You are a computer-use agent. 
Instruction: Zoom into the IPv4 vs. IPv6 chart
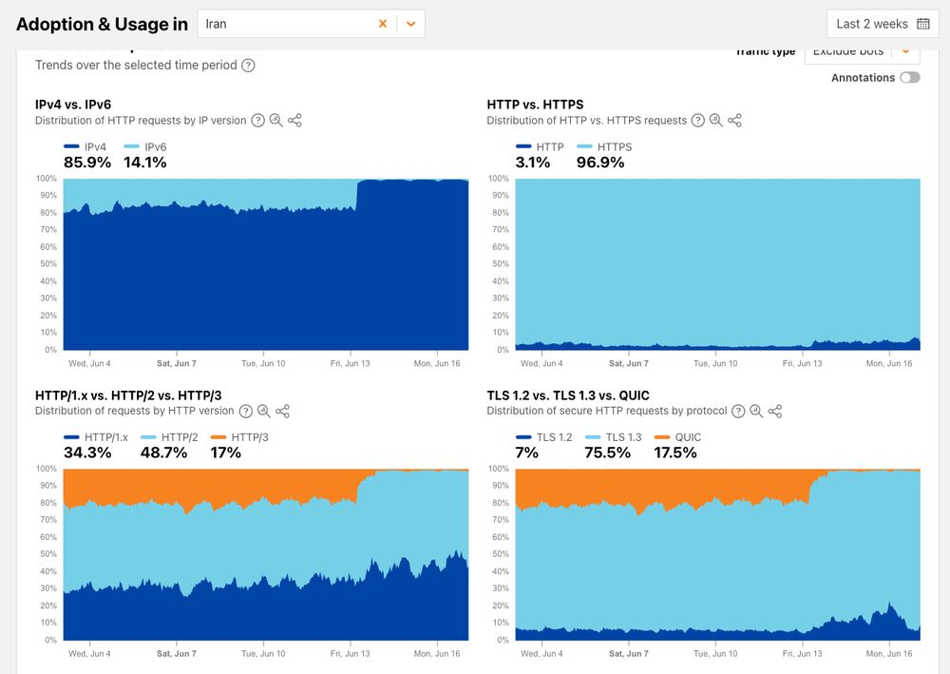(x=275, y=121)
